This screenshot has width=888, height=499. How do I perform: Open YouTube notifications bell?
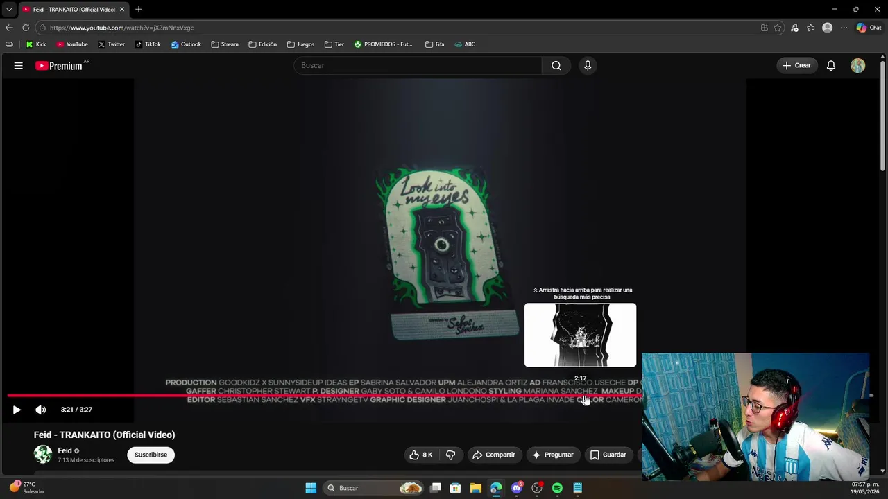(x=830, y=65)
